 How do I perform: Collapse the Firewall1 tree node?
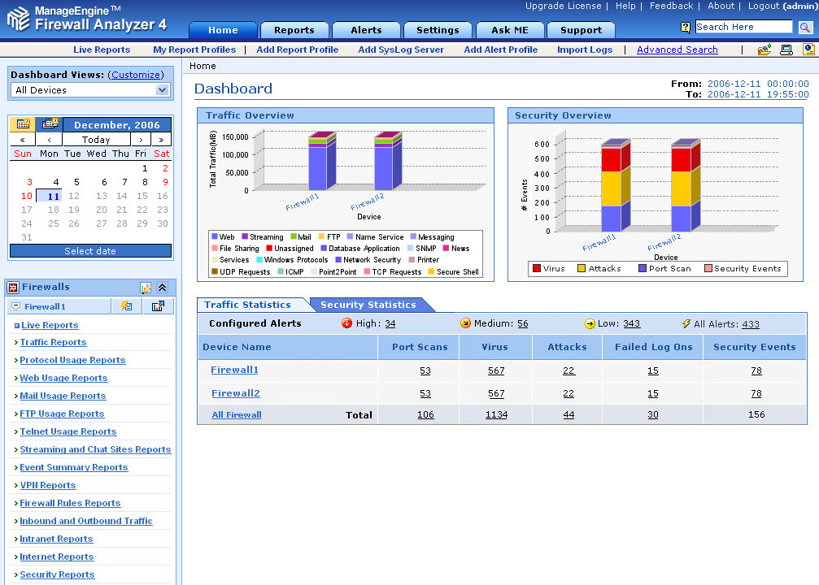click(x=16, y=306)
